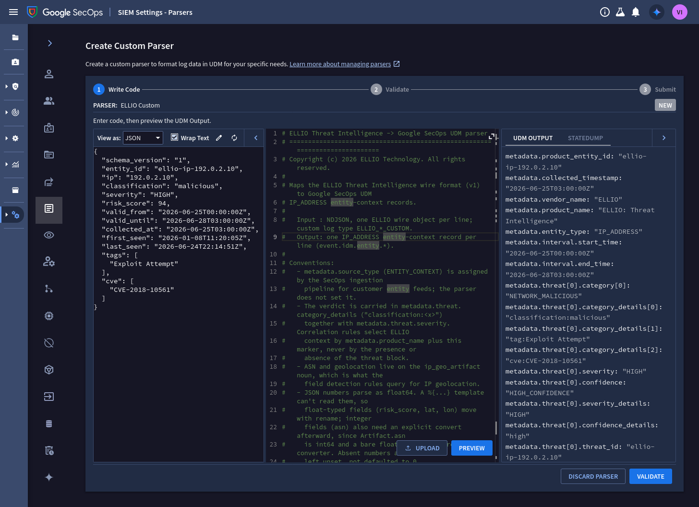The image size is (699, 507).
Task: Refresh the raw log sample
Action: (234, 138)
